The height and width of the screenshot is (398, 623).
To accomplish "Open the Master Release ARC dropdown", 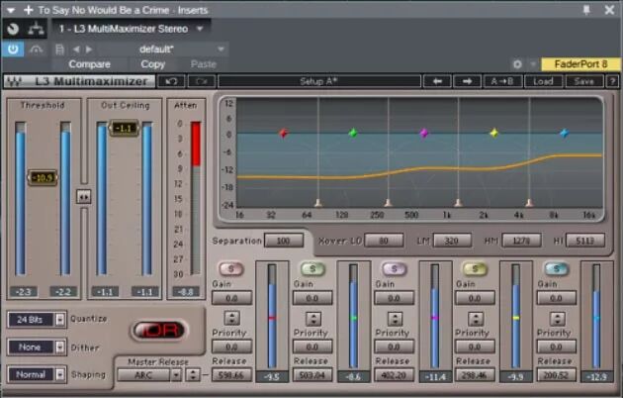I will pyautogui.click(x=149, y=375).
